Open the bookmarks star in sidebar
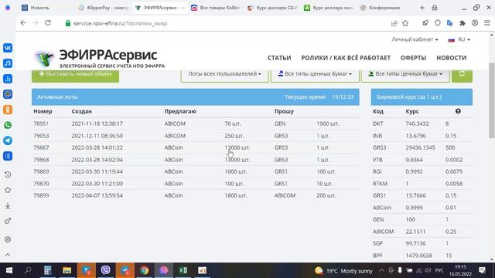 [x=8, y=190]
